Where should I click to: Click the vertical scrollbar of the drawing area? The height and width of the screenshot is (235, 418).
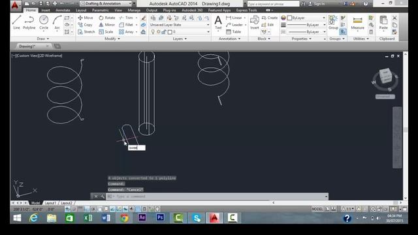click(406, 125)
